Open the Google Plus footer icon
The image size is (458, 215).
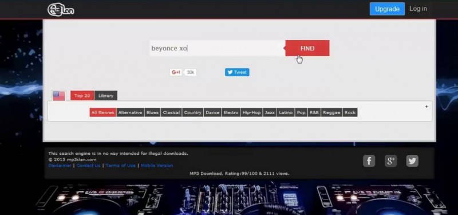(x=390, y=161)
